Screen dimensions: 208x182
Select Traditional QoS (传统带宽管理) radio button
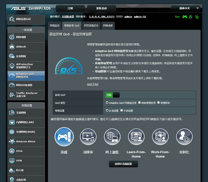pos(139,103)
